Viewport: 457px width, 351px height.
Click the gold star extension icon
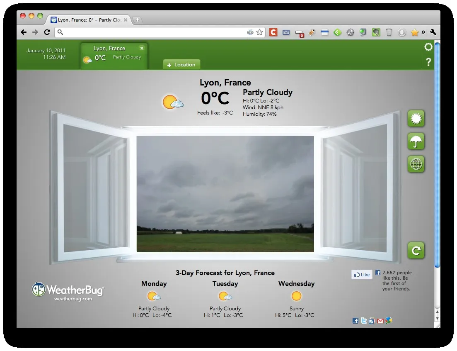coord(414,32)
